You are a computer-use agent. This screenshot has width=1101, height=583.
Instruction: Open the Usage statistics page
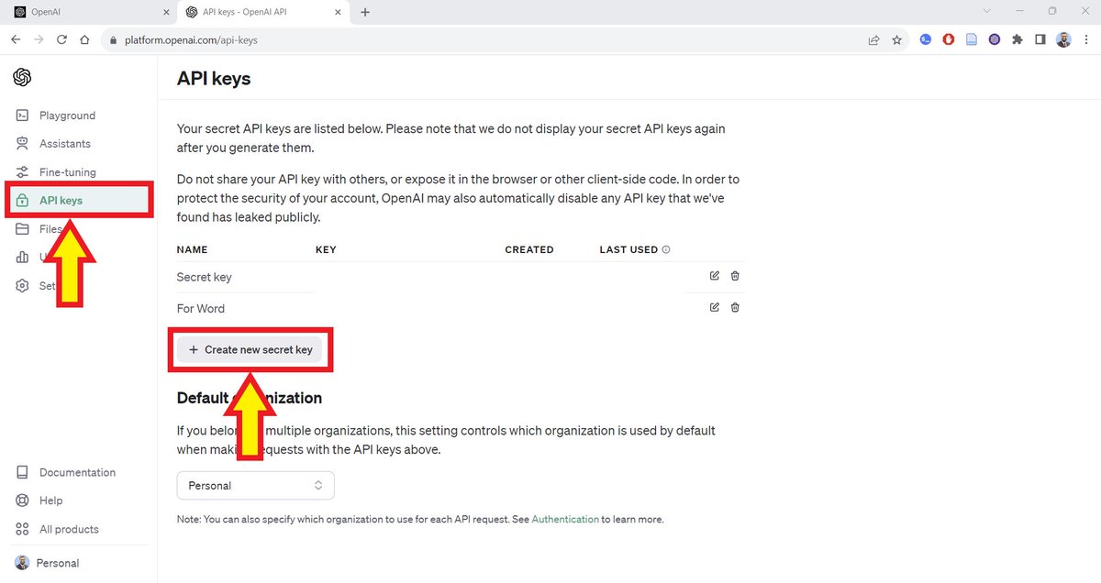tap(44, 257)
